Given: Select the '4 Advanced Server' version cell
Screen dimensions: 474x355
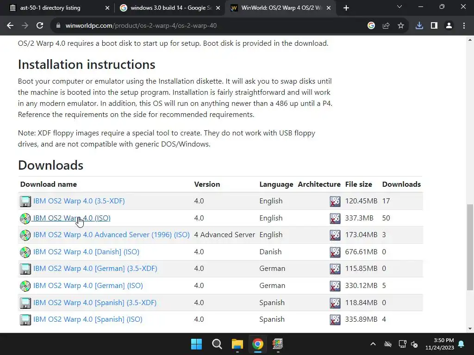Looking at the screenshot, I should pos(225,235).
